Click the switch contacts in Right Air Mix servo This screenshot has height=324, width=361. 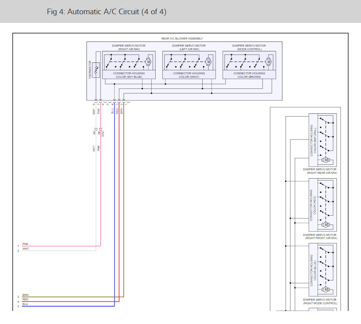pos(125,62)
